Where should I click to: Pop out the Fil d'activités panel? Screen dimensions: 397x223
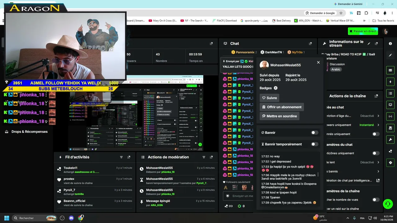(129, 157)
